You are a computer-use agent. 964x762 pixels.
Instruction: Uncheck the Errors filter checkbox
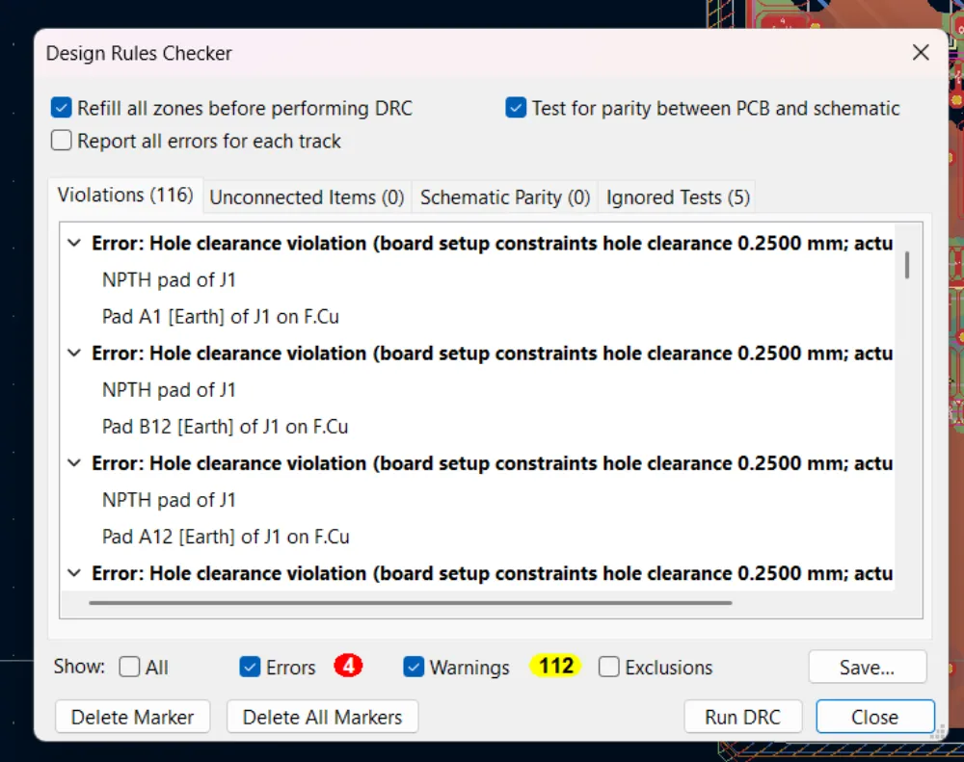pos(251,667)
